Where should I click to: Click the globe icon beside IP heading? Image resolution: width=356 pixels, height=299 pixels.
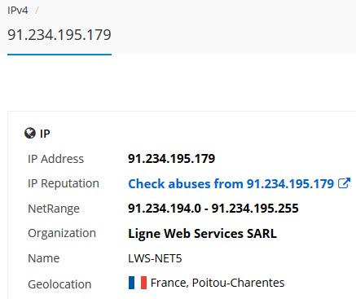(30, 134)
